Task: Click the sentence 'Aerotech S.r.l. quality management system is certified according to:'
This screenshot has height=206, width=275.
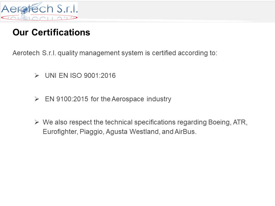Action: click(115, 53)
